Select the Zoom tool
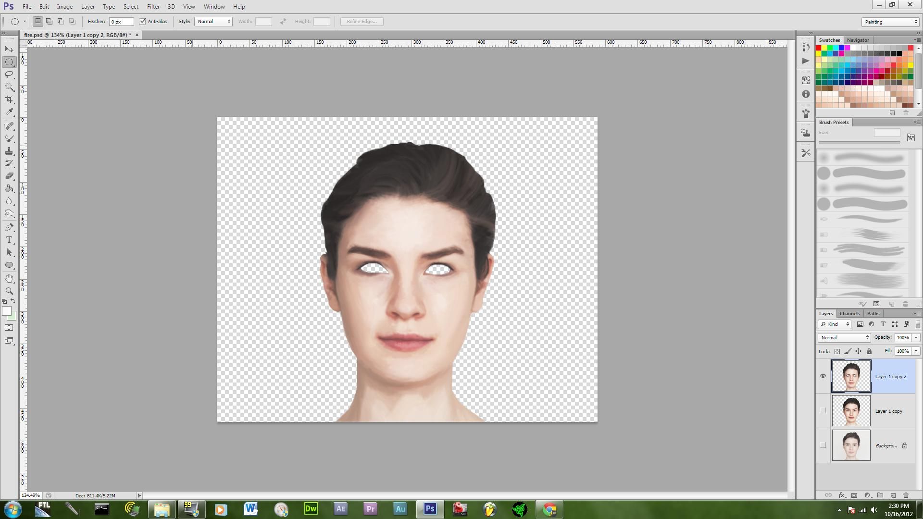923x519 pixels. click(x=9, y=291)
